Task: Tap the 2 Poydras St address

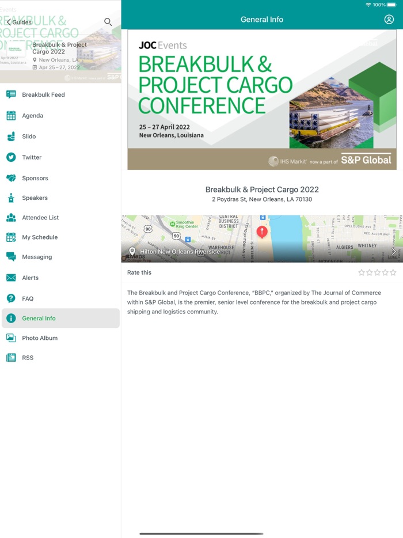Action: (x=262, y=199)
